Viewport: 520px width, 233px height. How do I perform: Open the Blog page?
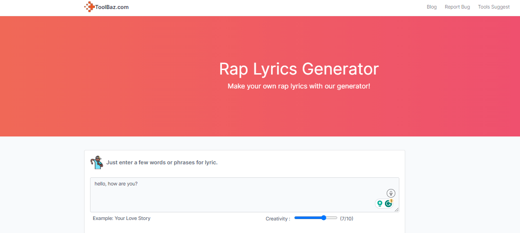click(431, 7)
